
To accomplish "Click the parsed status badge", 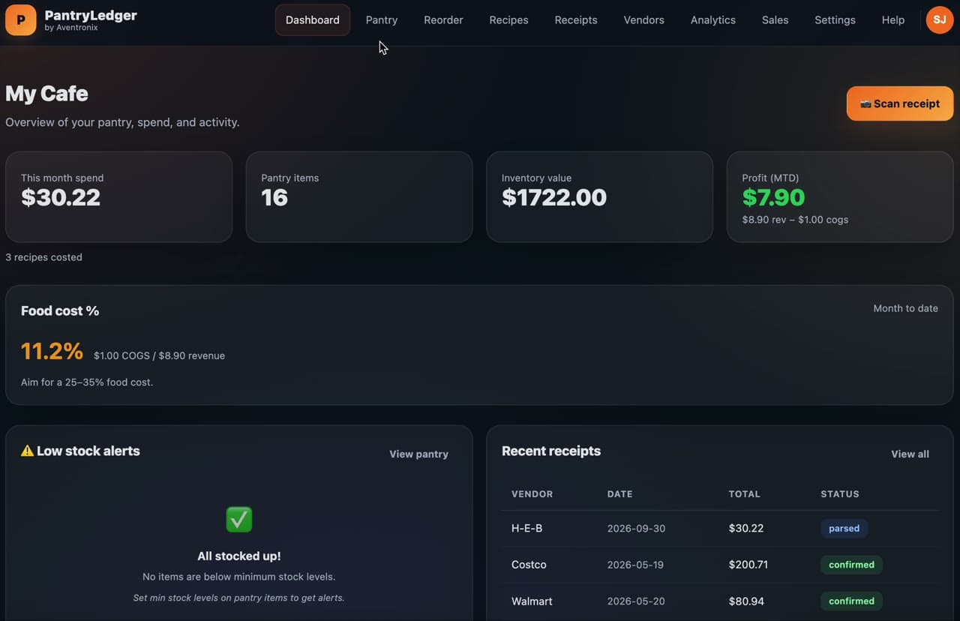I will 844,528.
